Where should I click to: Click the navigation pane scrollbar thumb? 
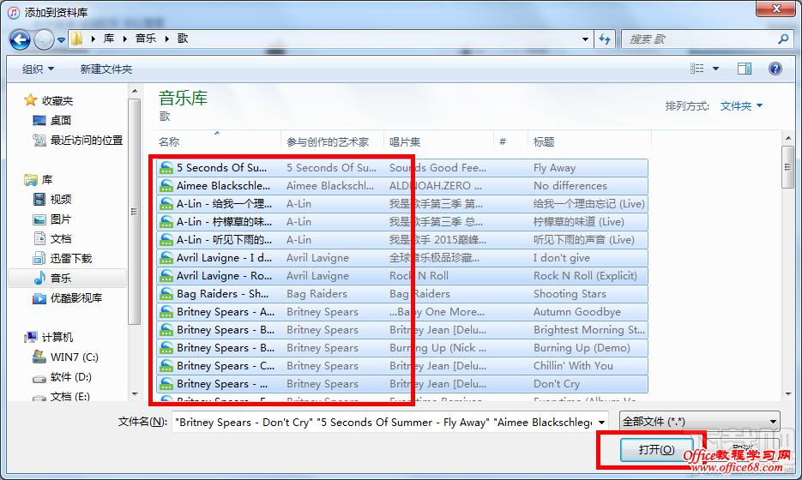pyautogui.click(x=135, y=212)
